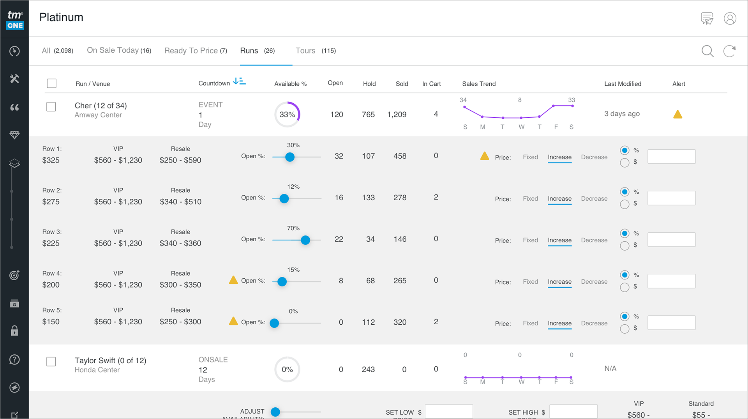This screenshot has width=748, height=419.
Task: Click the Row 1 Open % slider handle
Action: (290, 157)
